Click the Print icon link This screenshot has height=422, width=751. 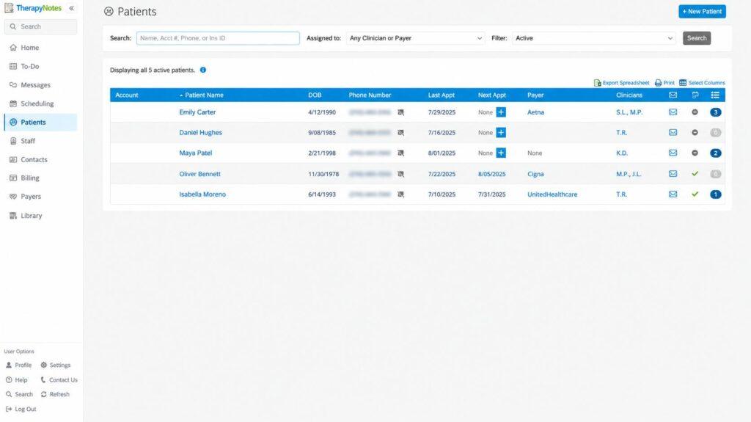pyautogui.click(x=664, y=83)
